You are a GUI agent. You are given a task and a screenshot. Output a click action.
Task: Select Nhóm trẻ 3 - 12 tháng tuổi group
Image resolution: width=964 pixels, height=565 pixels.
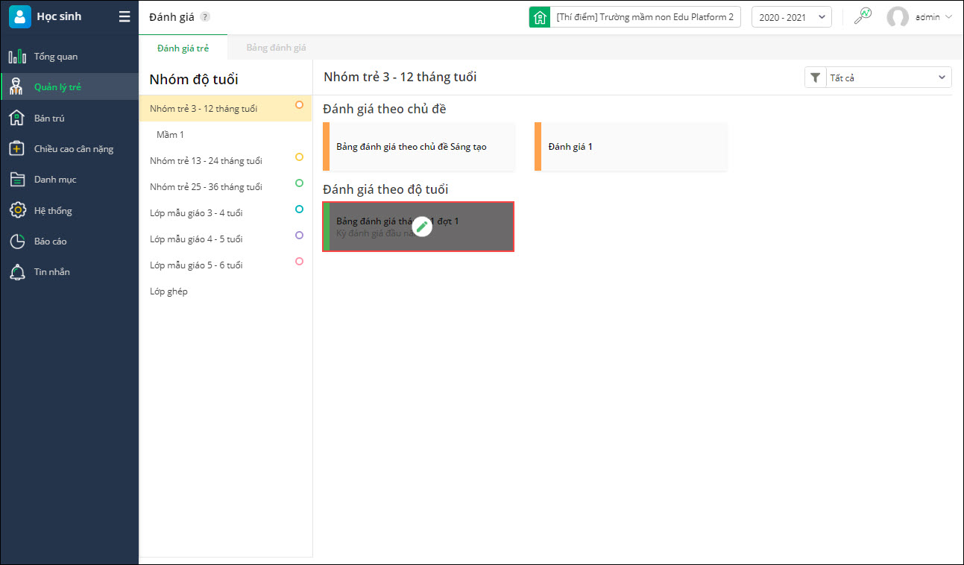click(225, 108)
